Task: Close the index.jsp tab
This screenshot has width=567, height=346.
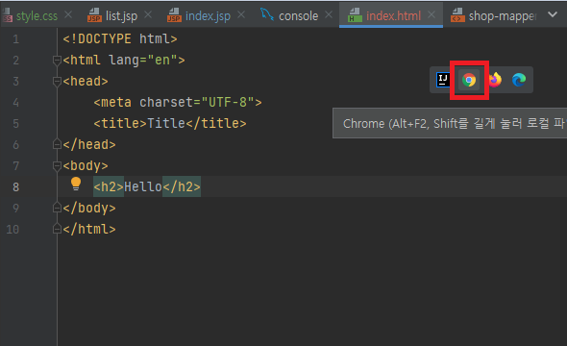Action: [x=241, y=15]
